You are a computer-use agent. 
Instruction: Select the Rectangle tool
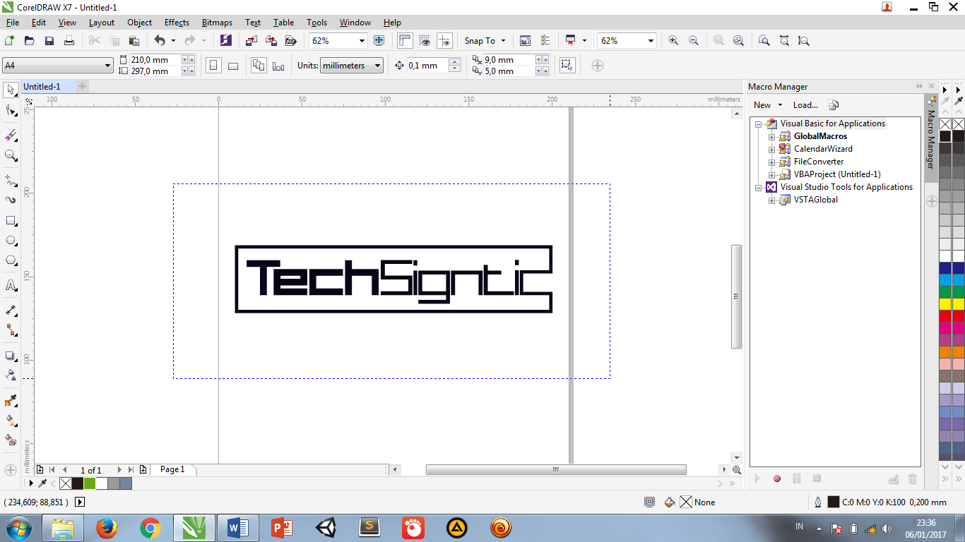coord(11,221)
